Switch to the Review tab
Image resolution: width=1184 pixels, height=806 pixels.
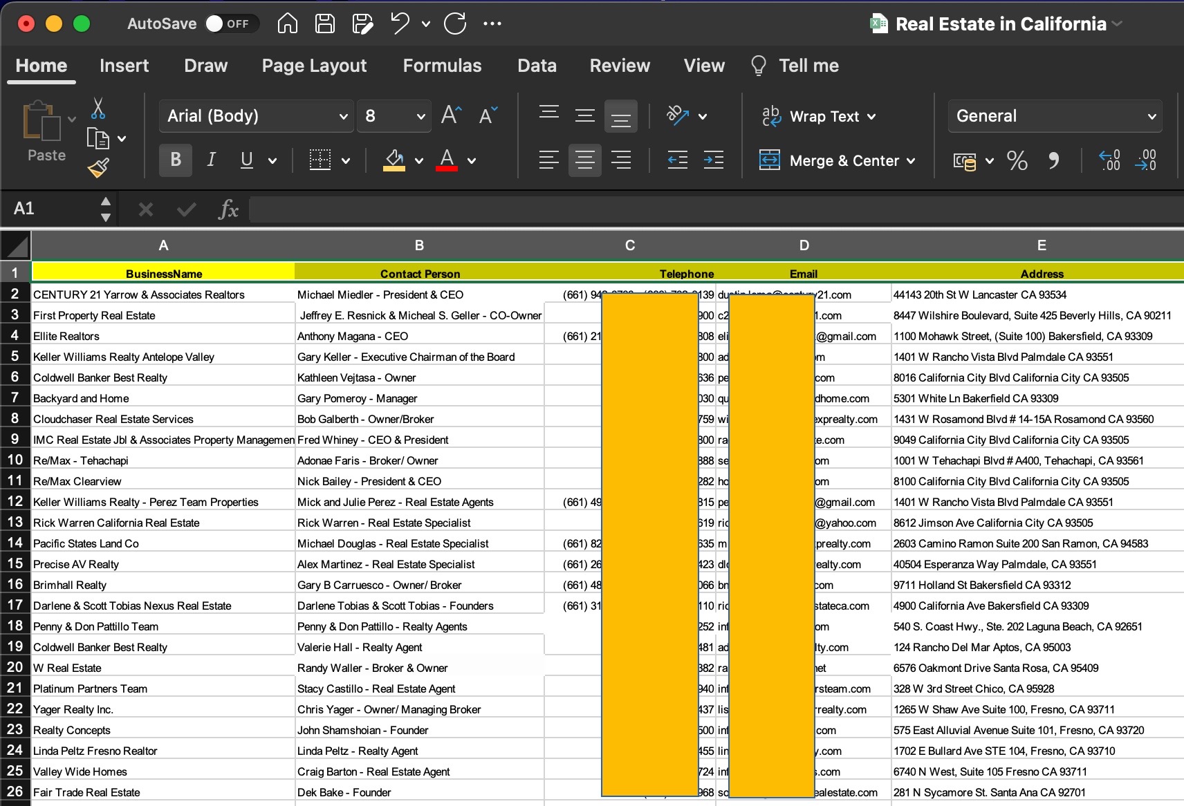click(620, 66)
